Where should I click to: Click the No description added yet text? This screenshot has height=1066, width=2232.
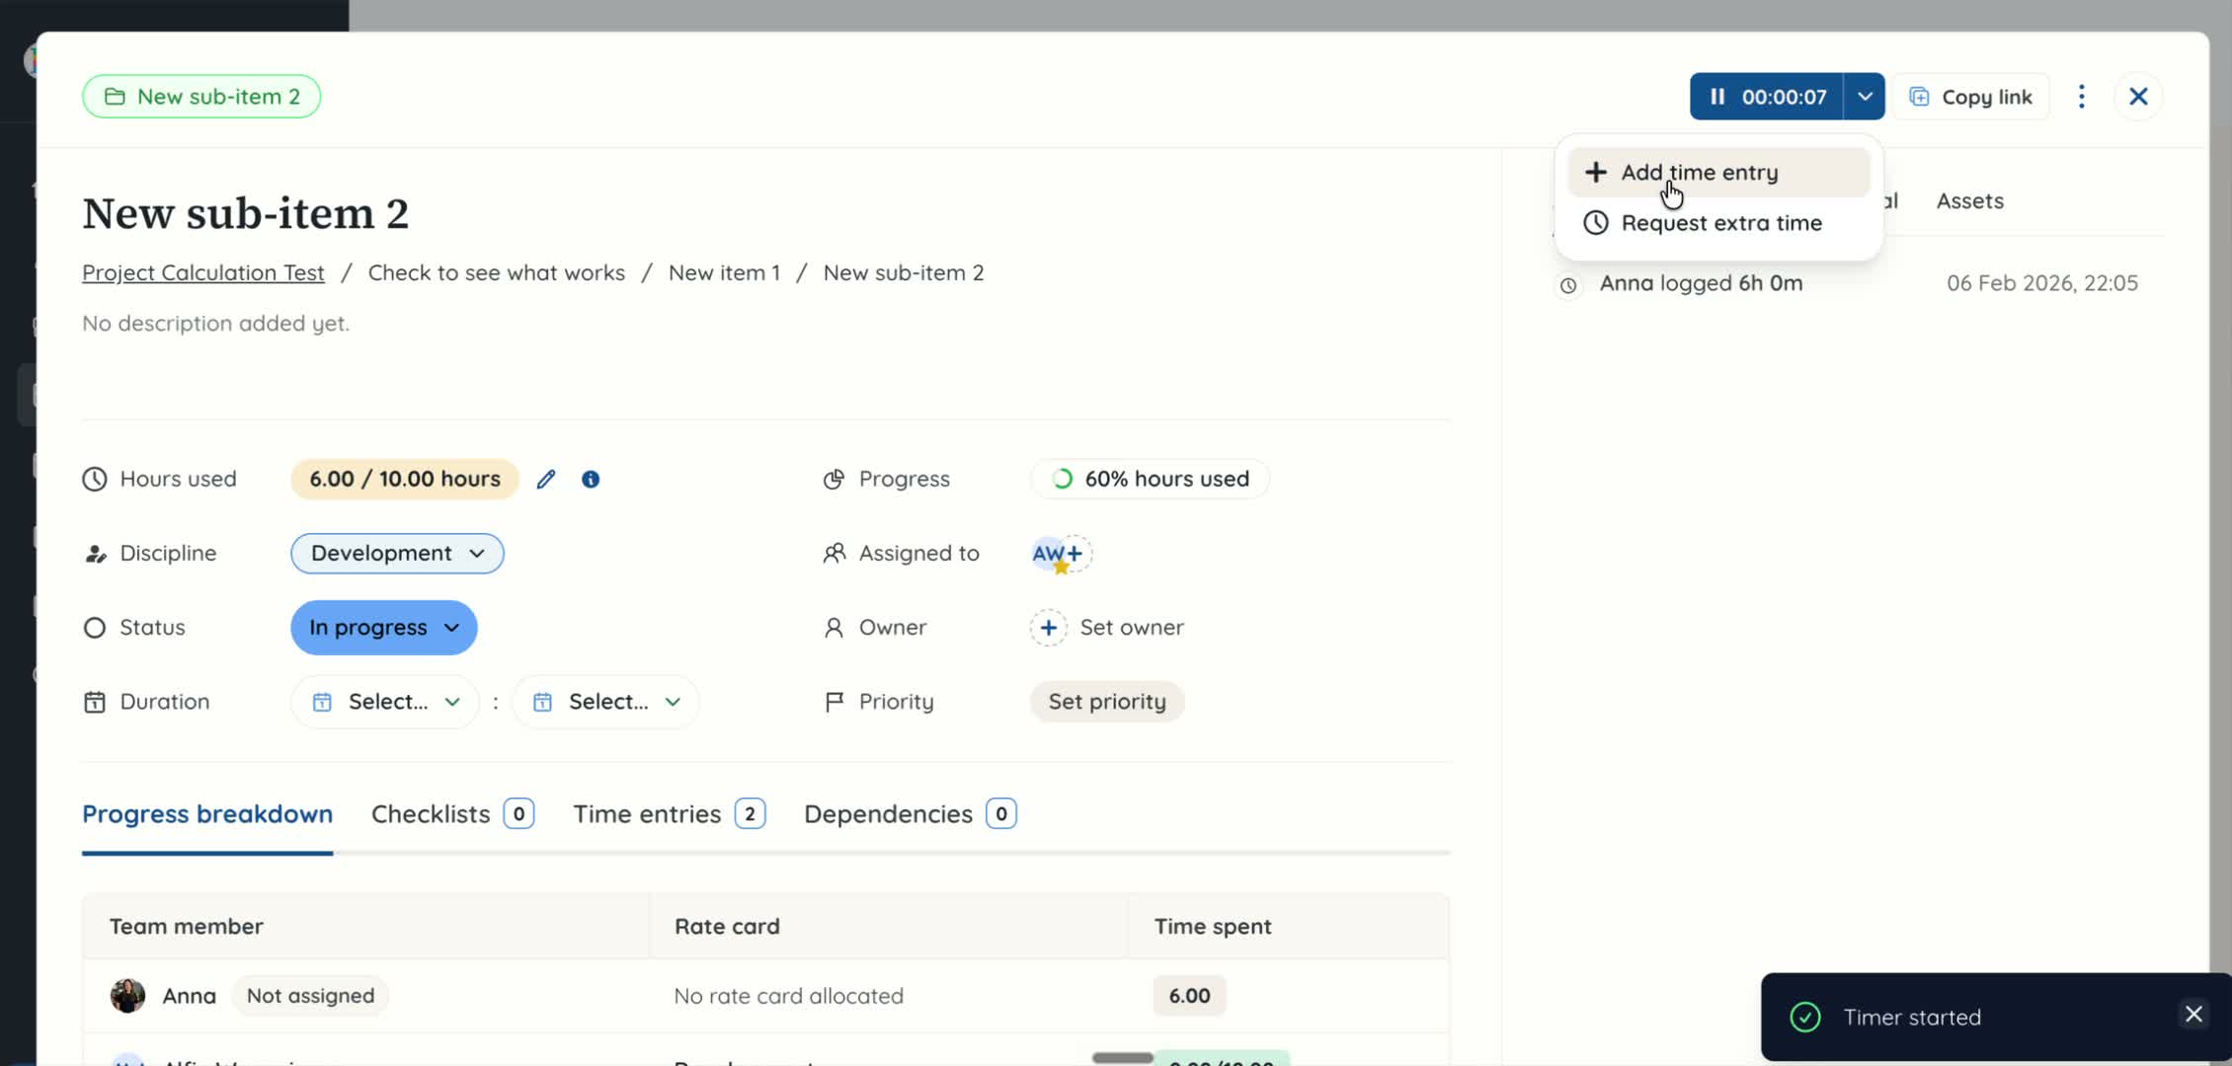click(x=215, y=324)
